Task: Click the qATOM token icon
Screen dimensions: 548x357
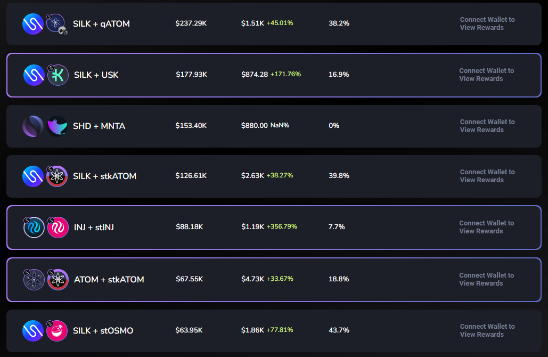Action: click(56, 24)
